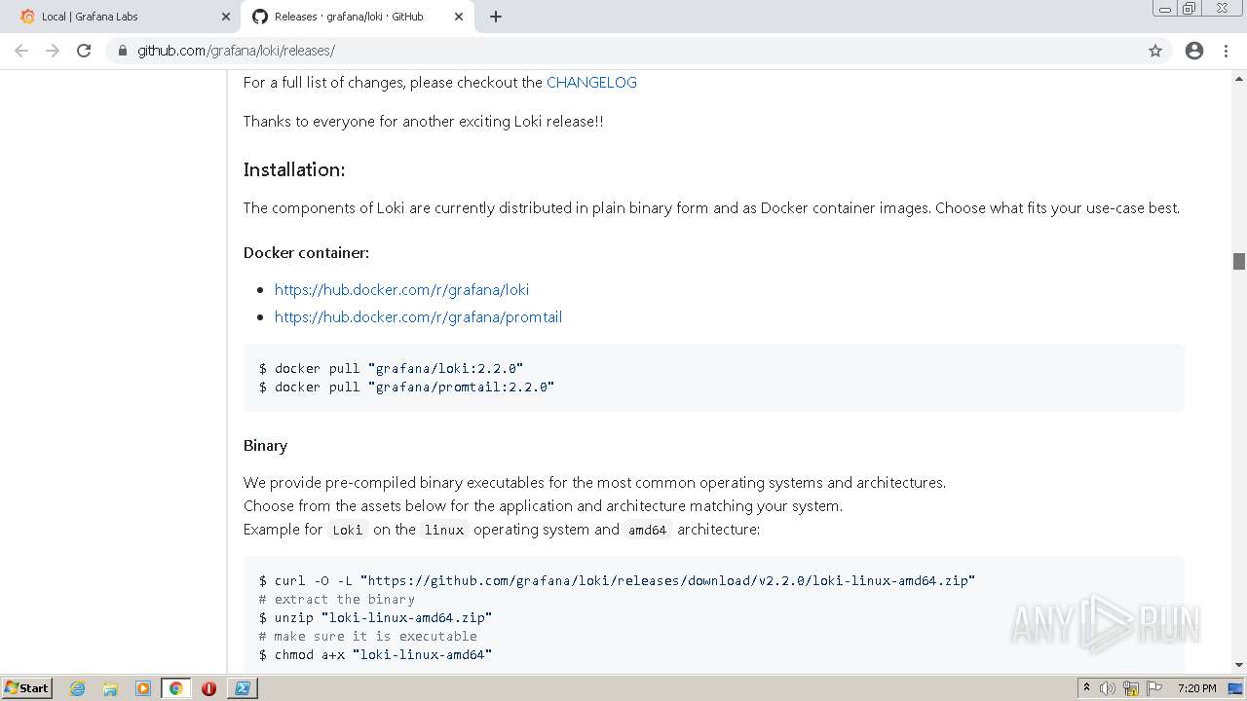
Task: Restore down the Chrome window
Action: pyautogui.click(x=1190, y=9)
